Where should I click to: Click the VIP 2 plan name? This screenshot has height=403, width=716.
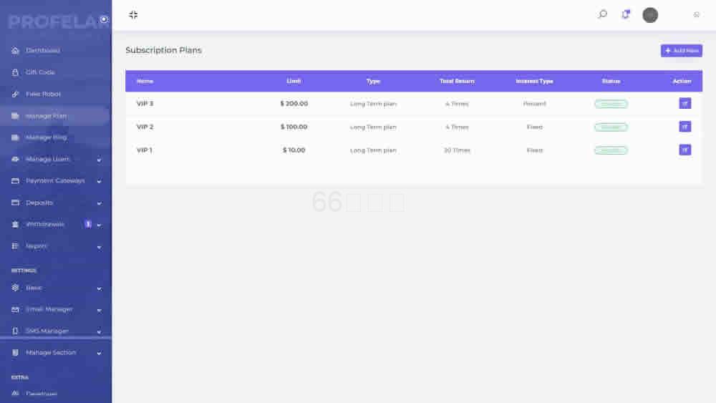coord(145,127)
